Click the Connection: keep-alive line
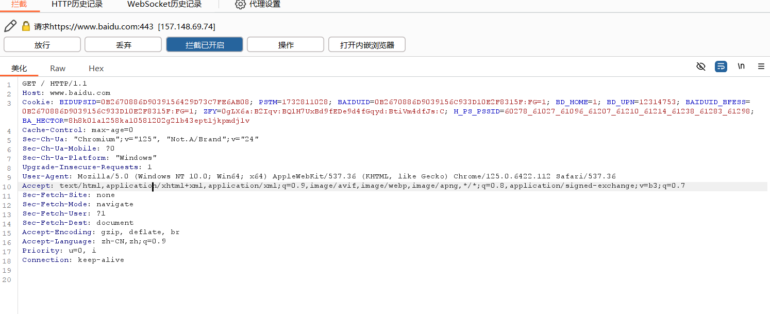The image size is (770, 314). pyautogui.click(x=73, y=260)
